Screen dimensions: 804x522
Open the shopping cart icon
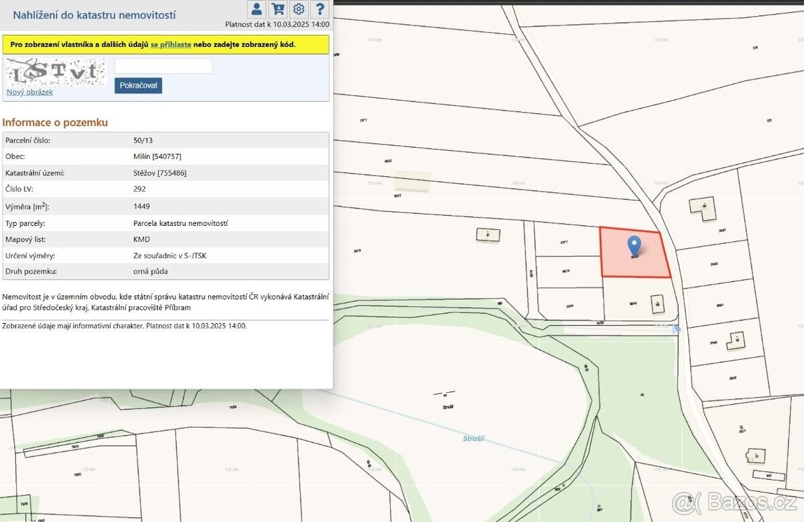[x=277, y=9]
